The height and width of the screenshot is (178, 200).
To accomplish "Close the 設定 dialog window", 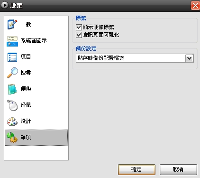I will pyautogui.click(x=195, y=6).
